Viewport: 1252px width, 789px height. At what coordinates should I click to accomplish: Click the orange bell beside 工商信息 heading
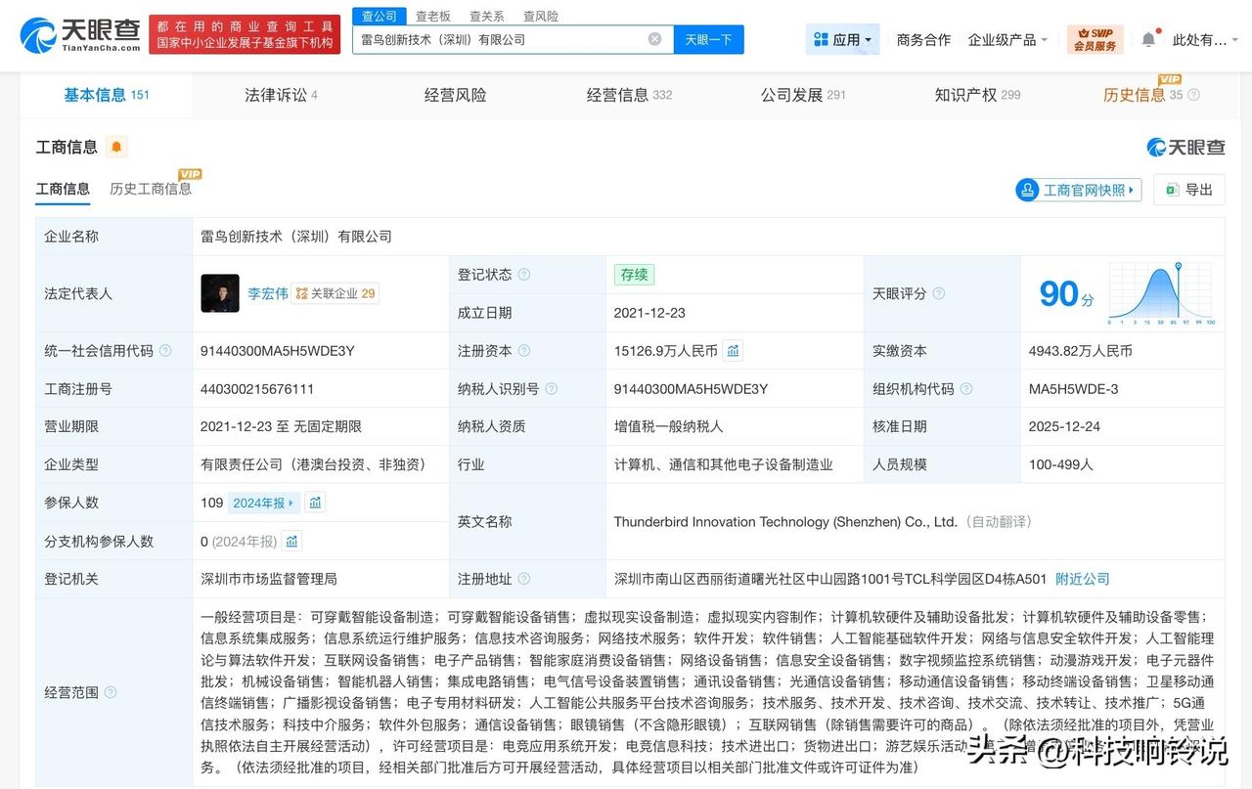pos(116,146)
